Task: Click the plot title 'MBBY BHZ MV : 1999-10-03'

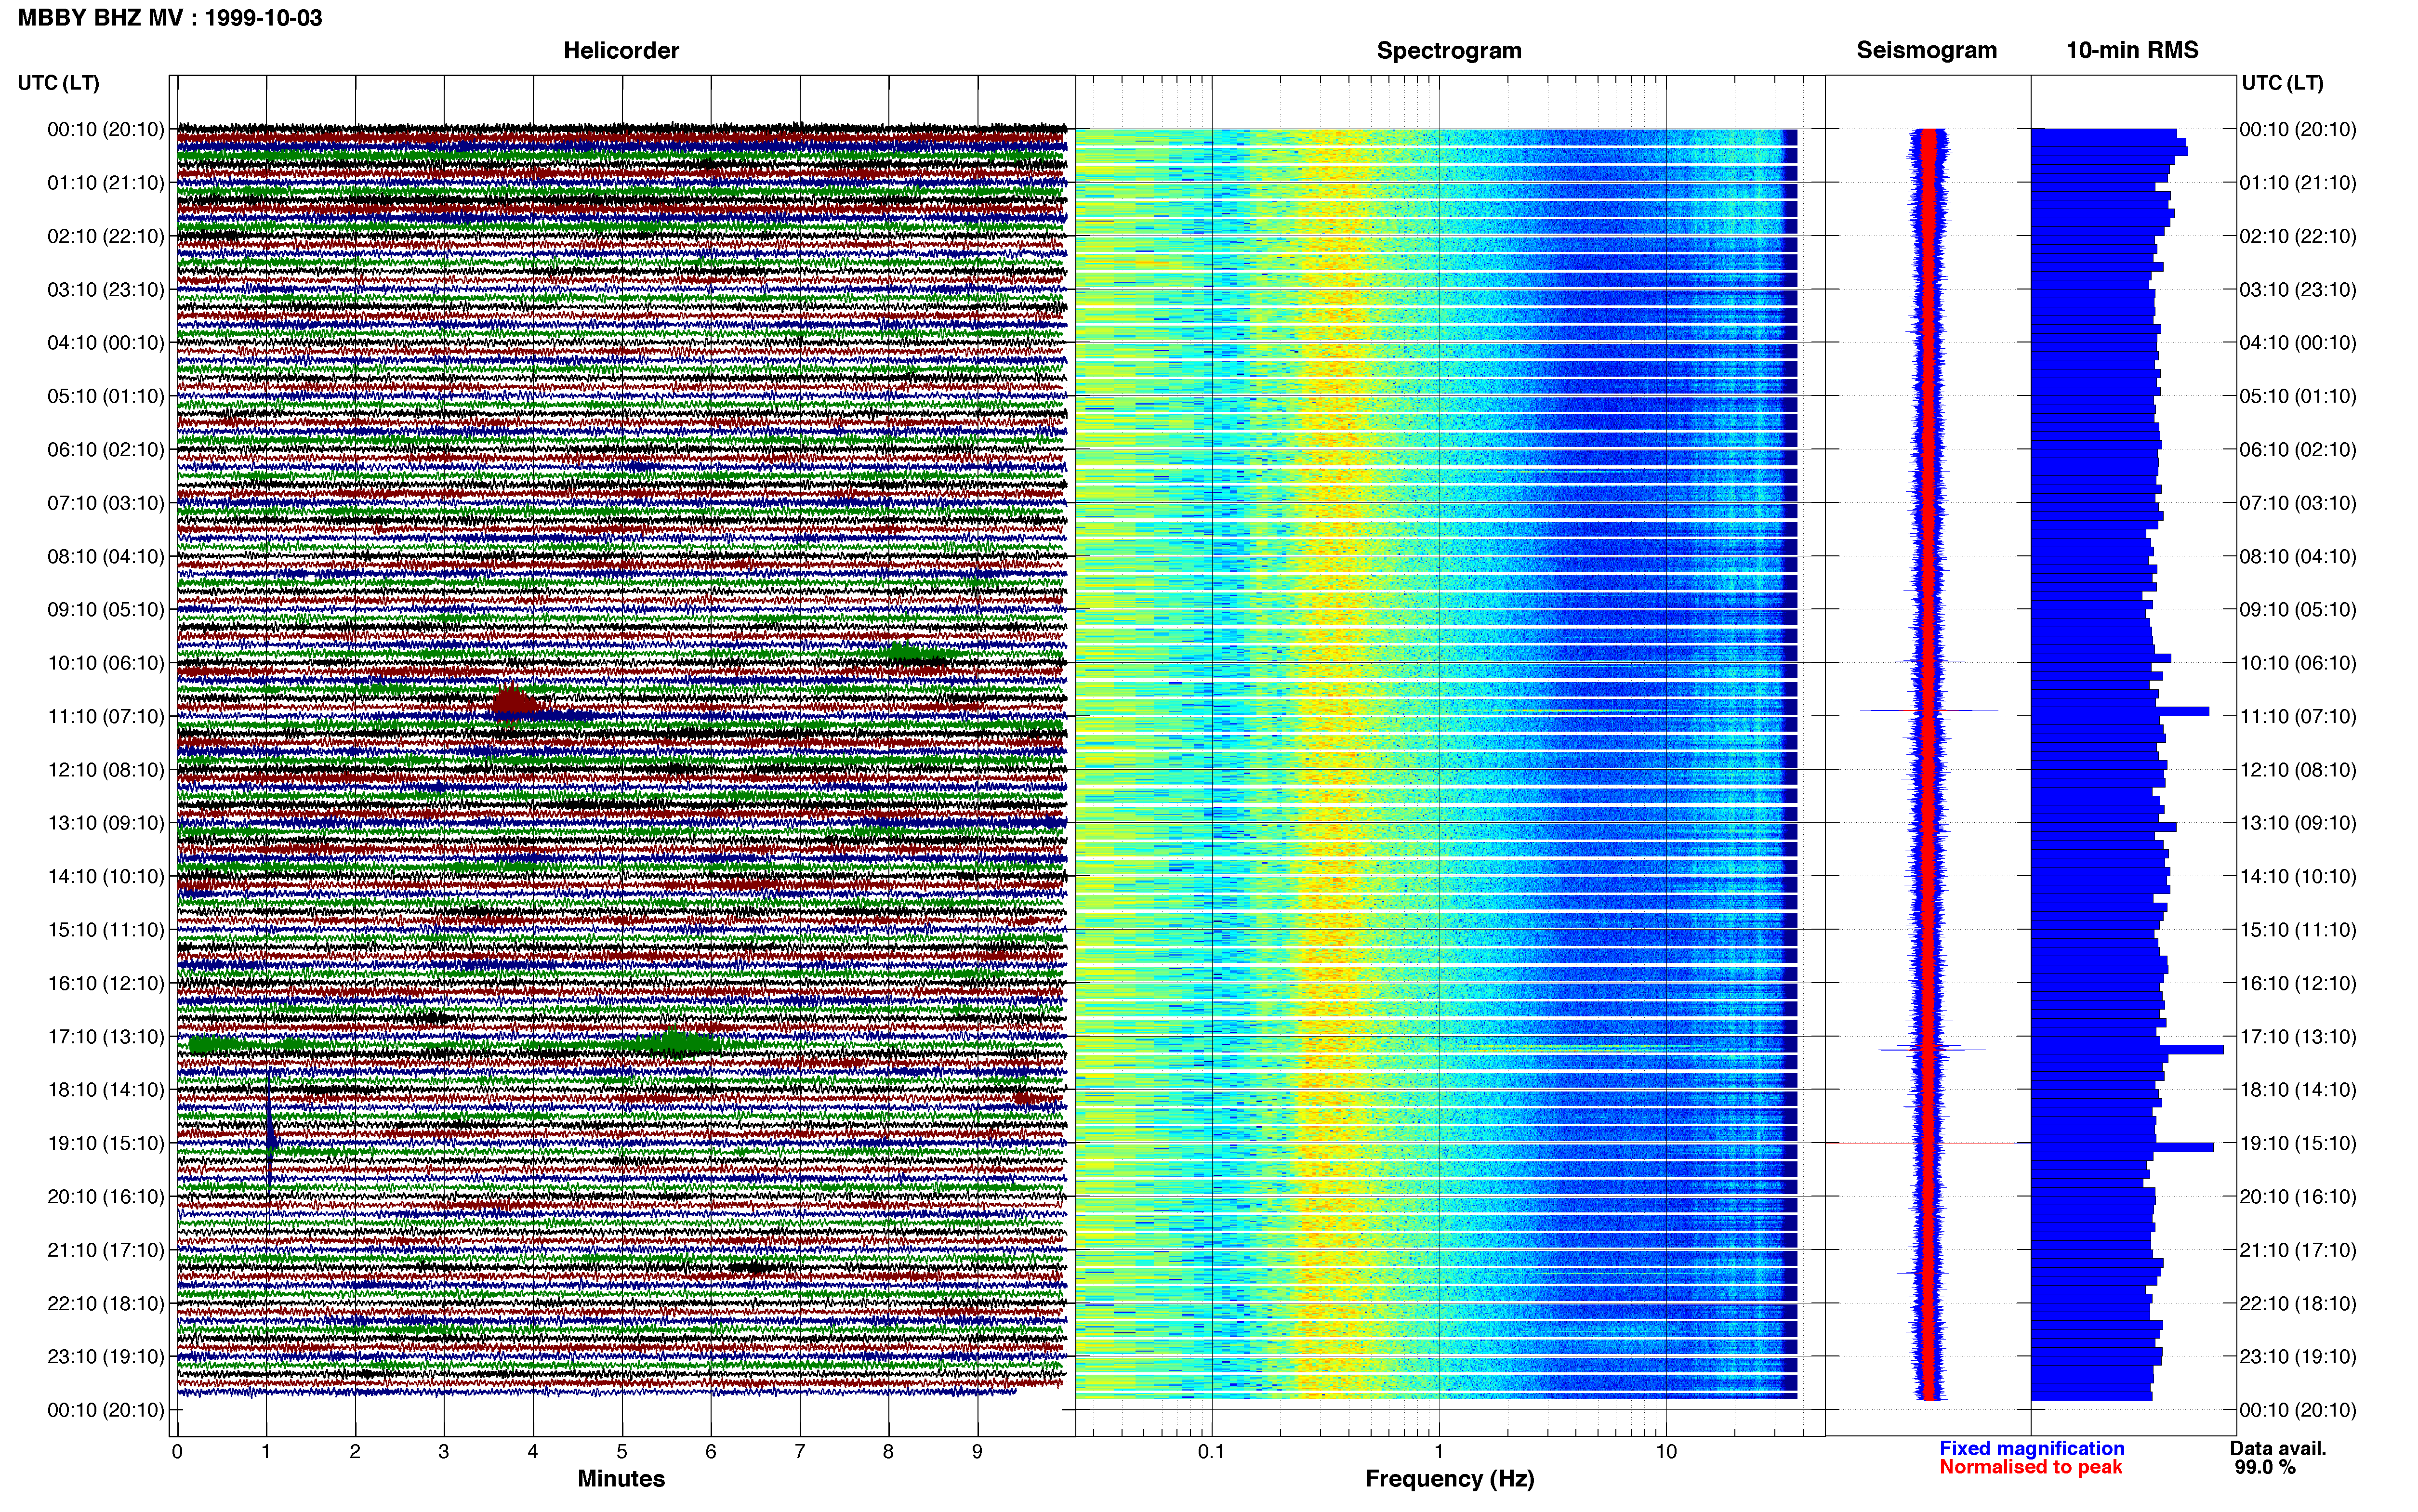Action: [170, 18]
